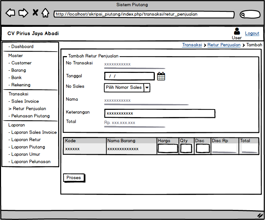Open the Pilih Nomor Sales dropdown

tap(127, 88)
